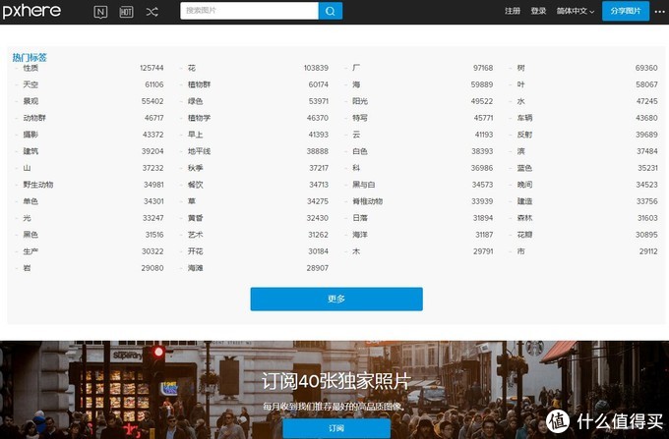
Task: Open the three-dot more menu
Action: coord(659,12)
